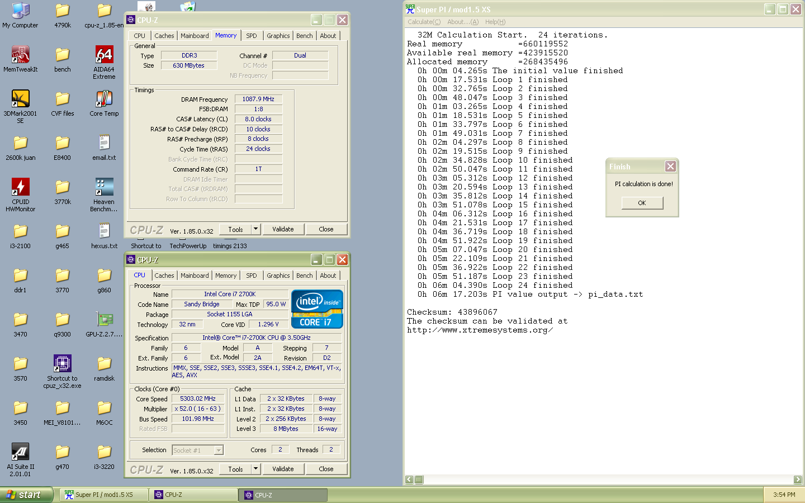The width and height of the screenshot is (805, 503).
Task: Click DRAM Frequency value 1087.9 MHz
Action: [258, 99]
